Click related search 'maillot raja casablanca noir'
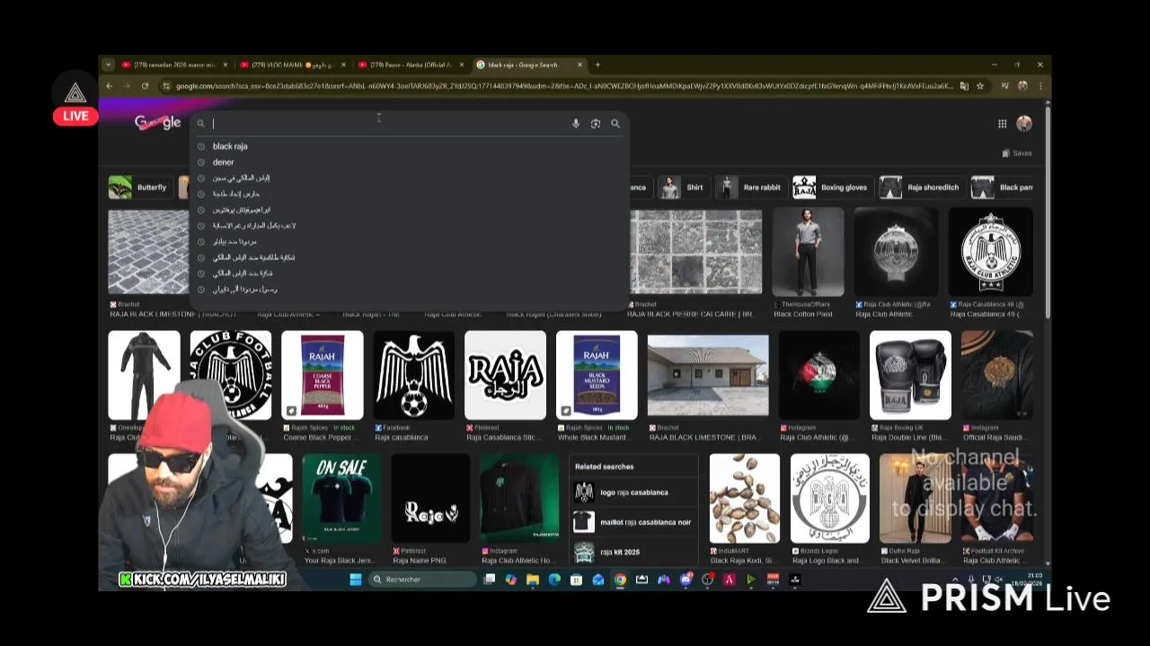Screen dimensions: 1150x646 click(632, 522)
